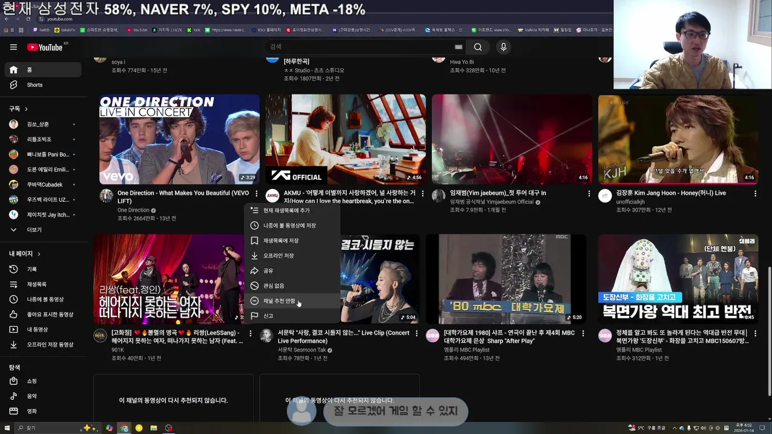The image size is (772, 434).
Task: Open 쇼핑 under 탐색
Action: tap(42, 381)
